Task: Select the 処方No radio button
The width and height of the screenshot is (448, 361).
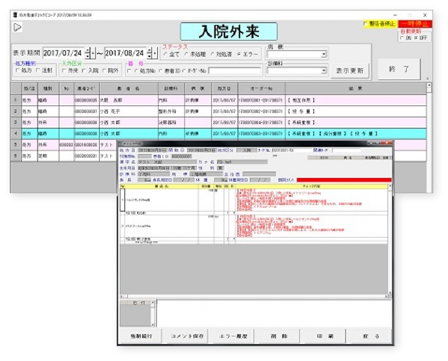Action: coord(136,71)
